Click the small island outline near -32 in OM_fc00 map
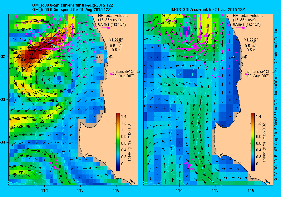Image resolution: width=281 pixels, height=197 pixels. (x=99, y=57)
